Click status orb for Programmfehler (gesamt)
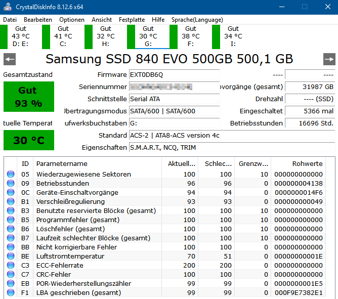 11,220
